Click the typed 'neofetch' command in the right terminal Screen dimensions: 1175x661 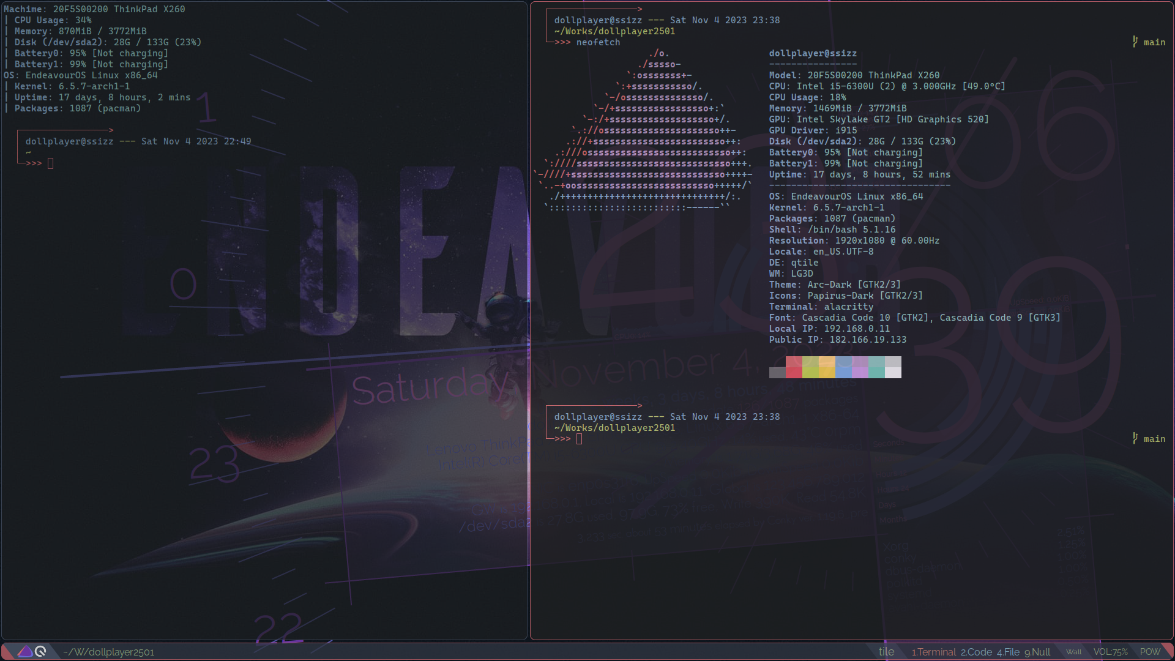tap(598, 42)
